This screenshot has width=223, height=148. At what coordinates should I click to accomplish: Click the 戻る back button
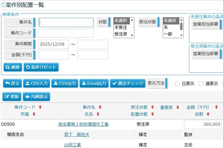[x=12, y=83]
